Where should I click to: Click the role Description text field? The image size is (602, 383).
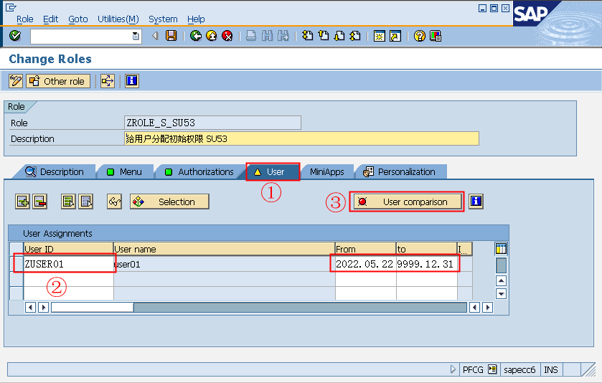301,138
